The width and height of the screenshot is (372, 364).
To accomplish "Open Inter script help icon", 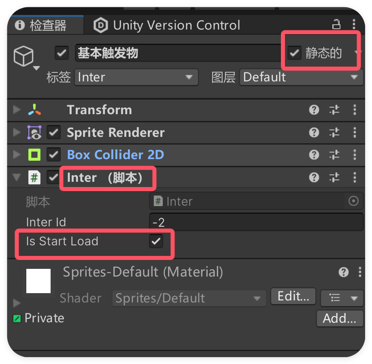I will pyautogui.click(x=314, y=177).
